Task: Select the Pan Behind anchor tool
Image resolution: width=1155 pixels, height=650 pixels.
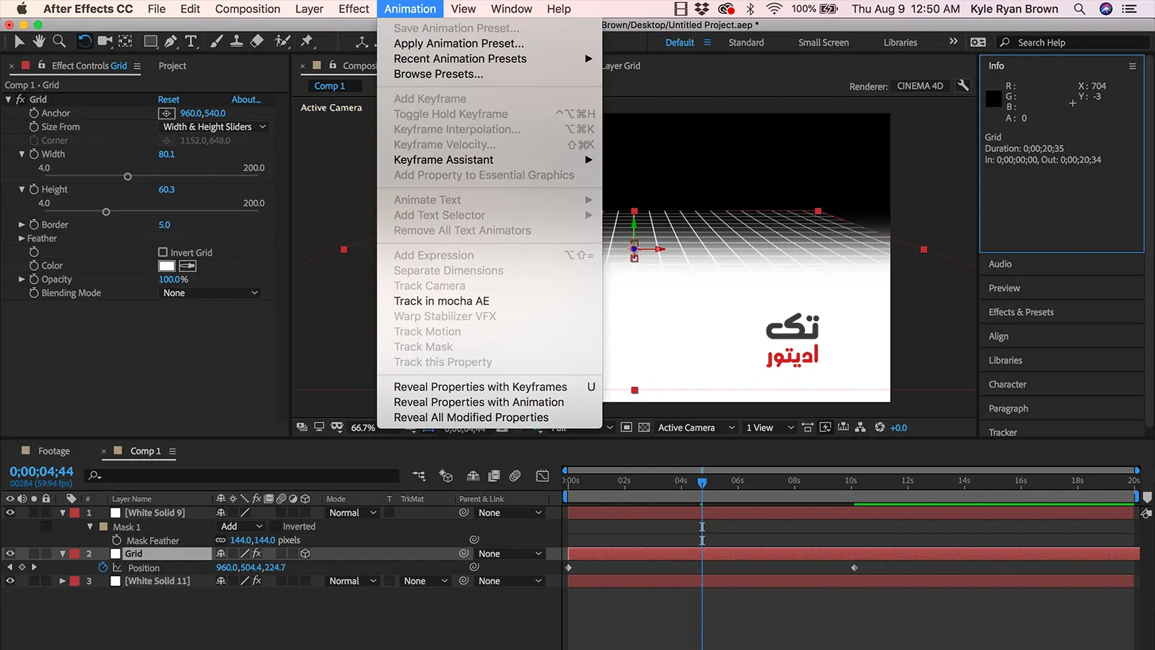Action: pos(125,42)
